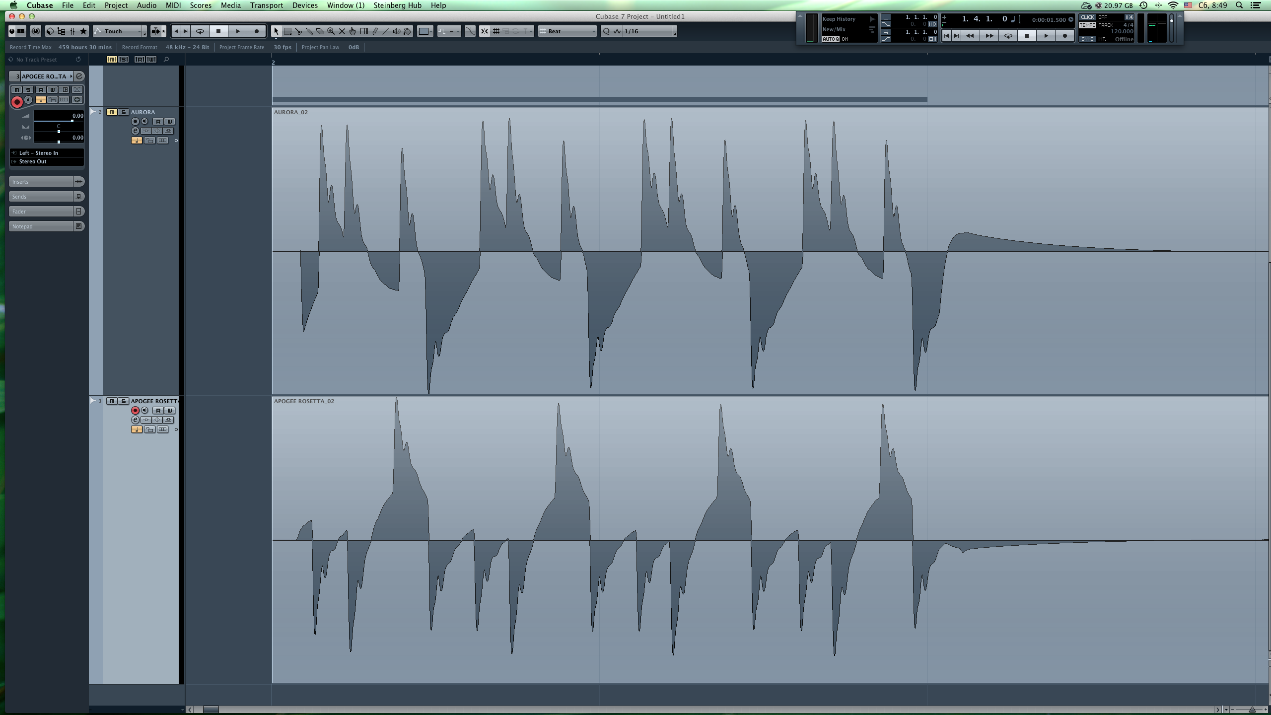Image resolution: width=1271 pixels, height=715 pixels.
Task: Select the Eraser tool
Action: 320,31
